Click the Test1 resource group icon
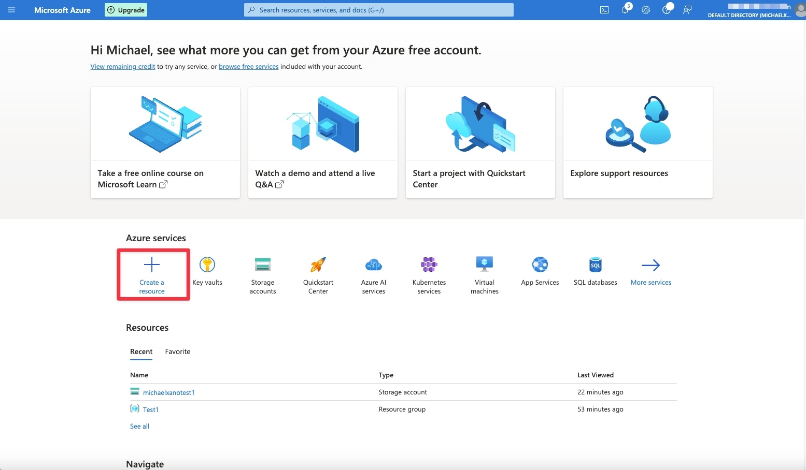The width and height of the screenshot is (806, 470). click(135, 409)
